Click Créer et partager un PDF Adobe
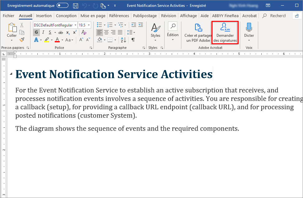Viewport: 303px width, 198px height. (198, 32)
